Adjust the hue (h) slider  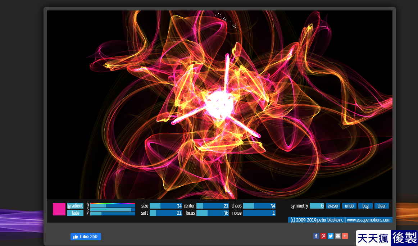tap(113, 205)
